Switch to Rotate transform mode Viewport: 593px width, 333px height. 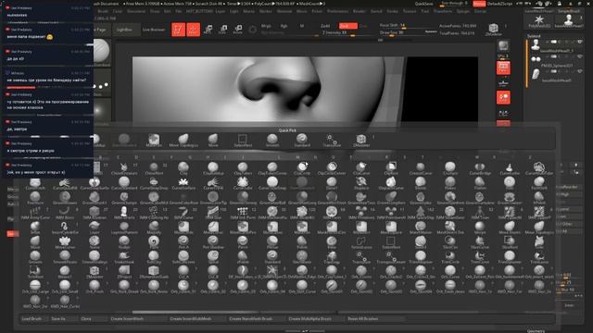click(238, 30)
